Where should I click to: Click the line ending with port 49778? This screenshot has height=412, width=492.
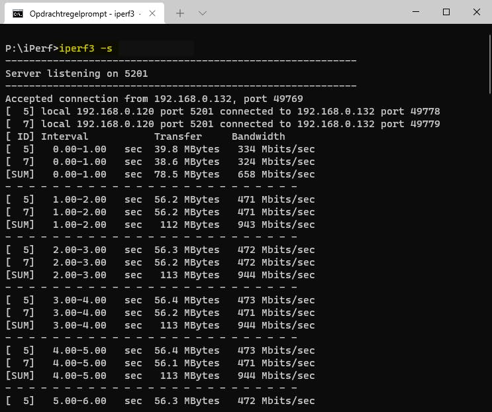(222, 111)
